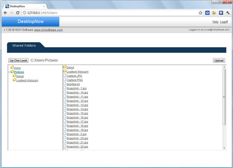Viewport: 233px width, 168px height.
Task: Select the Debut subfolder in left tree
Action: 20,76
